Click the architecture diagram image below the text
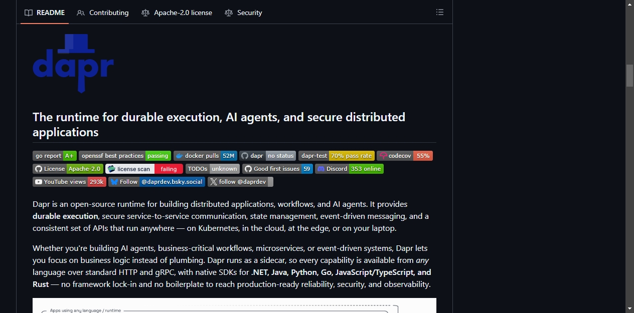The image size is (634, 313). pos(234,305)
